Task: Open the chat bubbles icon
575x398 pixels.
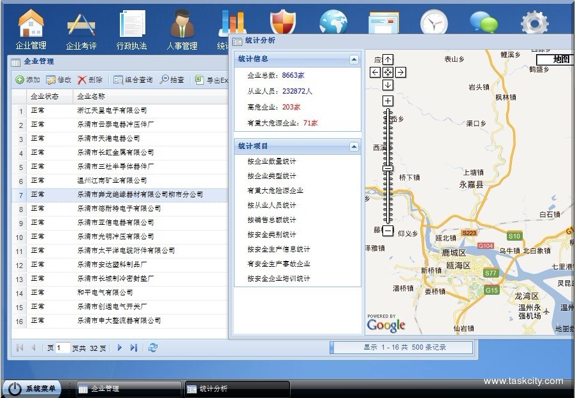Action: [x=484, y=24]
